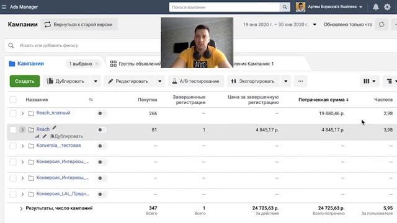
Task: Click the webcam video overlay
Action: (x=197, y=43)
